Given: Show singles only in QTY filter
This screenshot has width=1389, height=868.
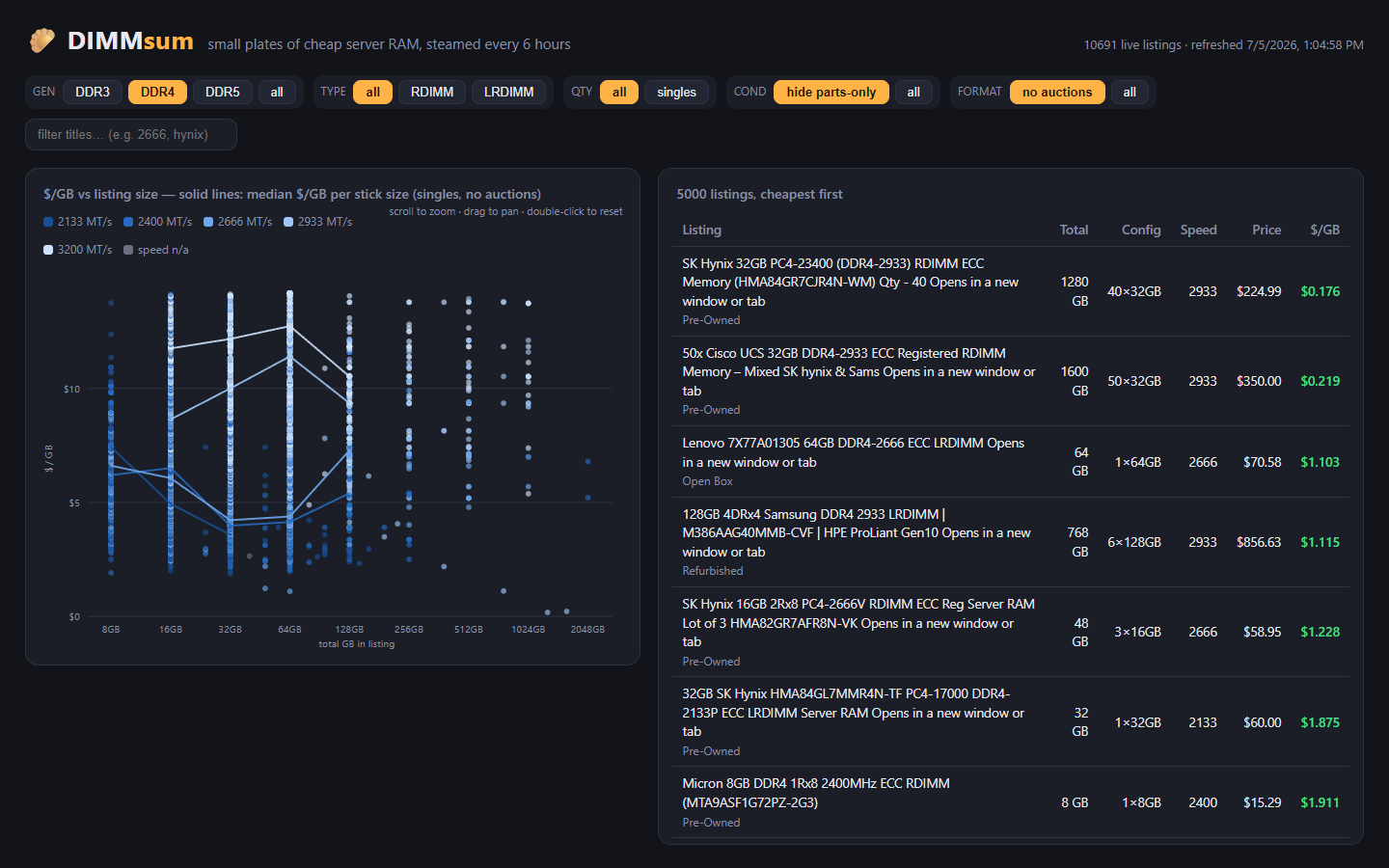Looking at the screenshot, I should tap(676, 92).
